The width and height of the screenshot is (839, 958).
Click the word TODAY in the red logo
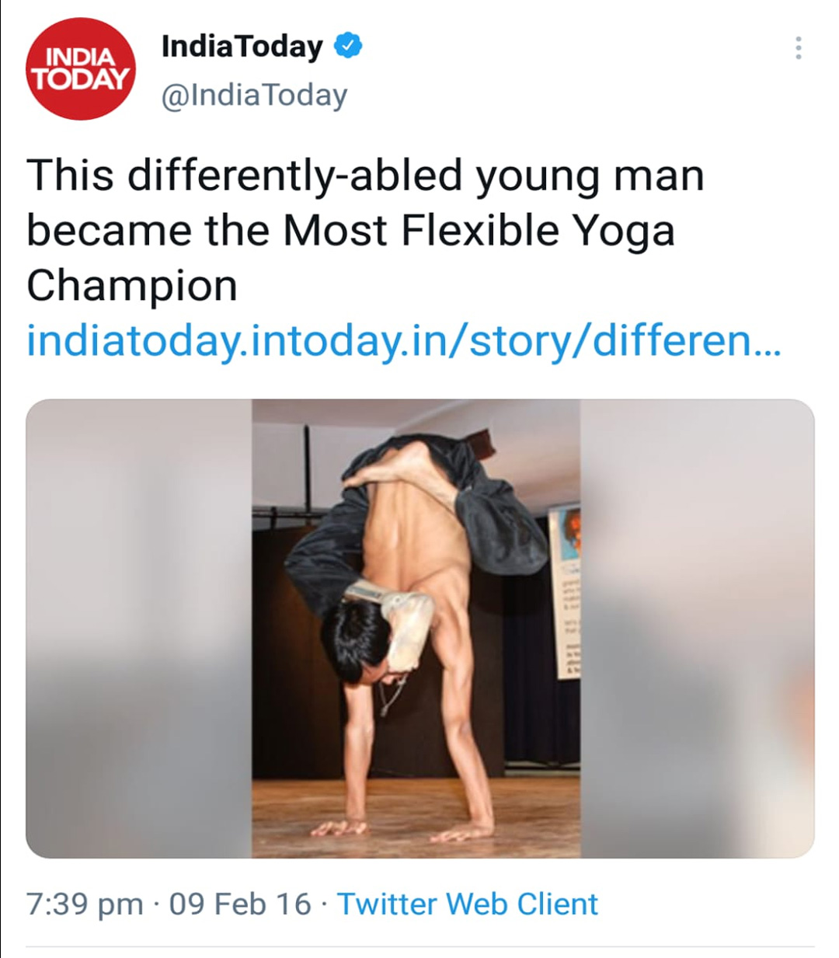point(81,79)
